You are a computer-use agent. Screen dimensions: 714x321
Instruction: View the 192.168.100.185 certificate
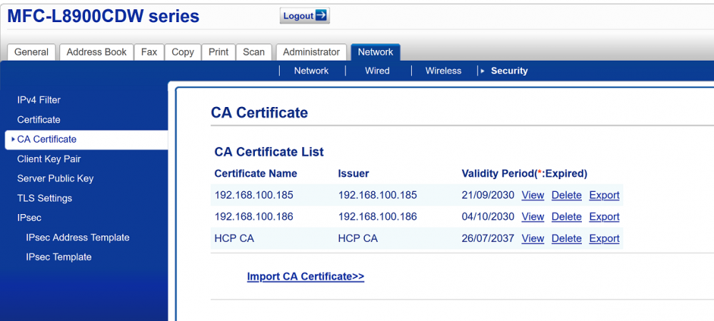(533, 195)
